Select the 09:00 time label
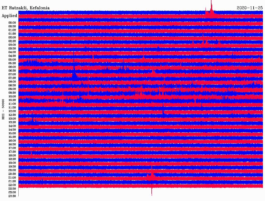 (12, 89)
